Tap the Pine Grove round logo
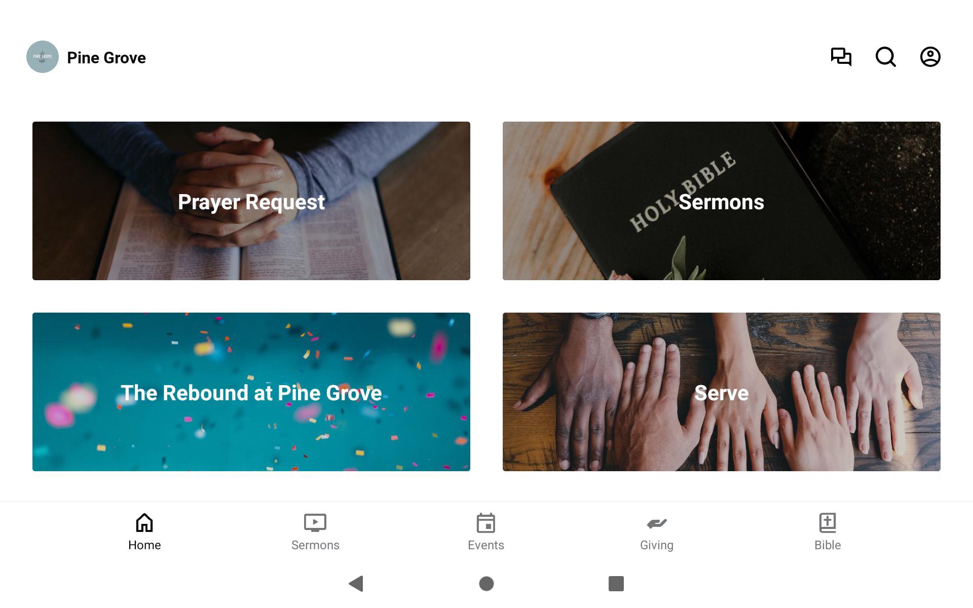This screenshot has height=608, width=973. [43, 57]
